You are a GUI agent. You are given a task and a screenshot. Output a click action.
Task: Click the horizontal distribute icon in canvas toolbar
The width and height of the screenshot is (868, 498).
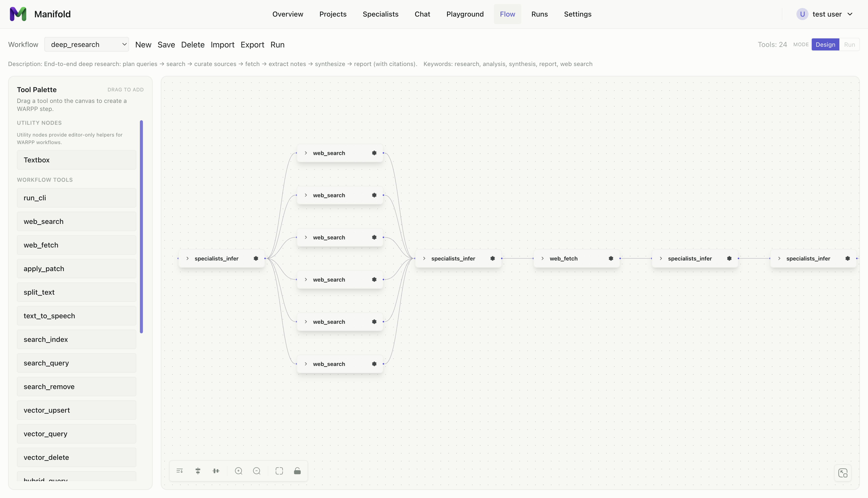(215, 471)
